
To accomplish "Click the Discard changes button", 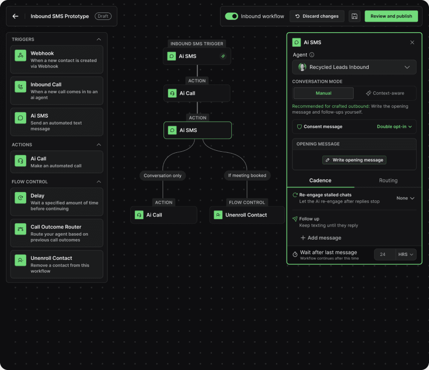I will pyautogui.click(x=317, y=16).
